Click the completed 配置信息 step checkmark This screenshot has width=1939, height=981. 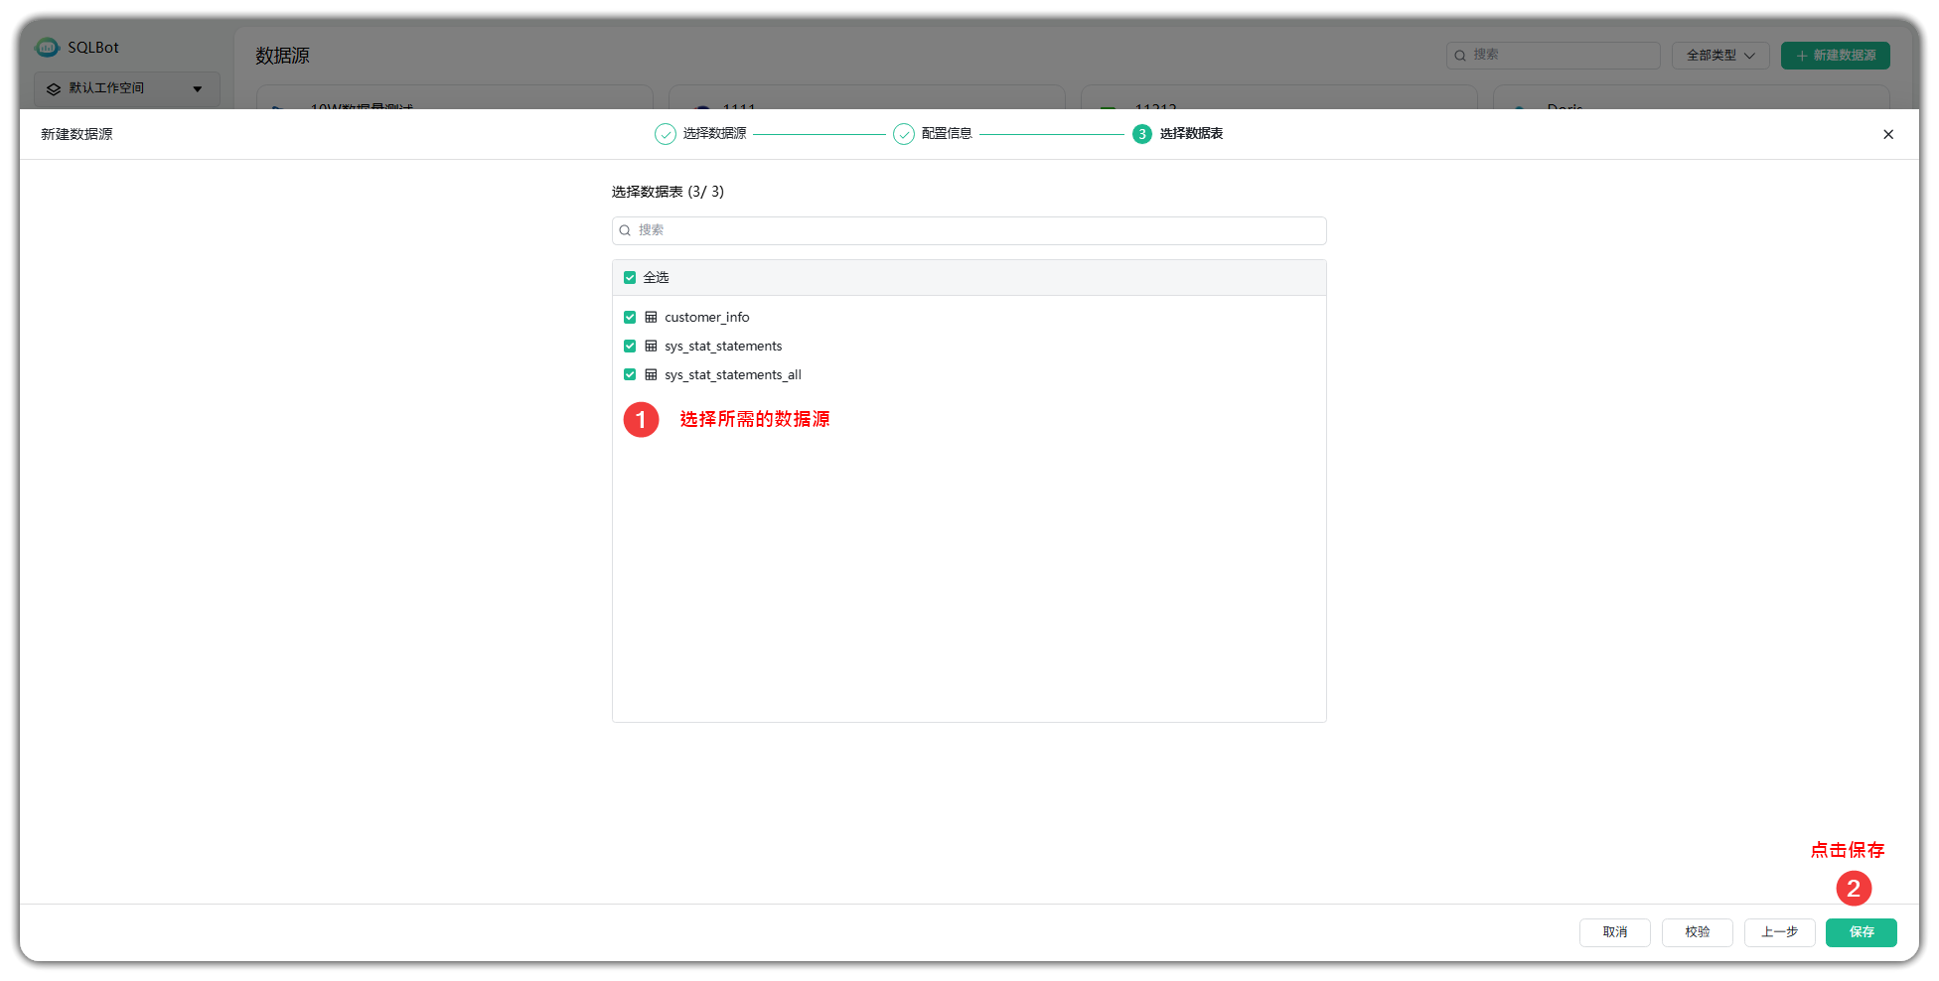click(x=903, y=135)
